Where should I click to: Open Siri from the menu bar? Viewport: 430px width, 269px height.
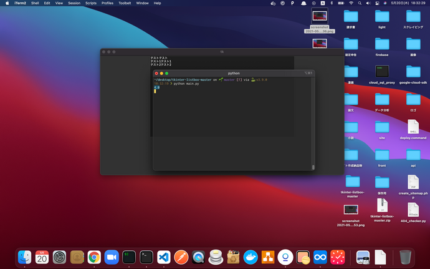tap(385, 3)
